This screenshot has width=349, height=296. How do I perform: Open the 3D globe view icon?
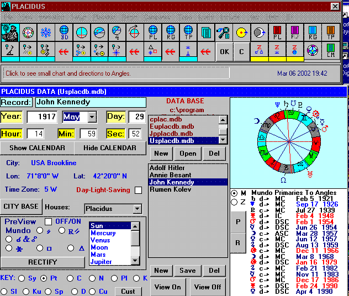pyautogui.click(x=64, y=33)
